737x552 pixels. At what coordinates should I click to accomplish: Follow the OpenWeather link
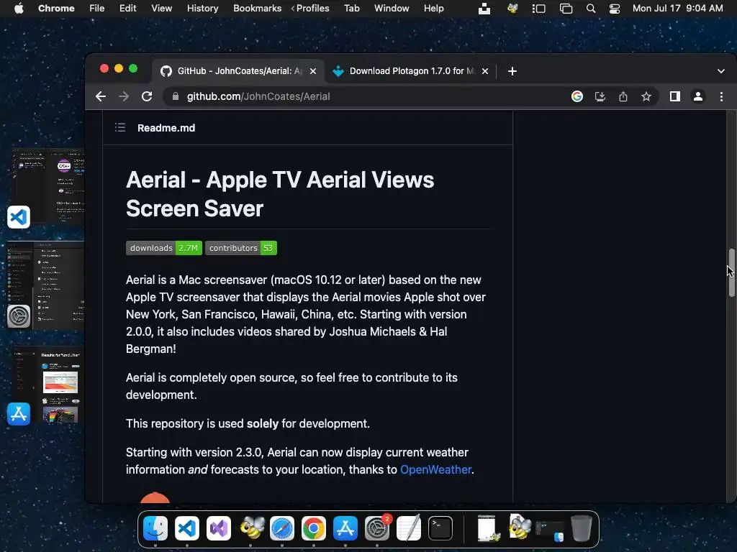435,469
